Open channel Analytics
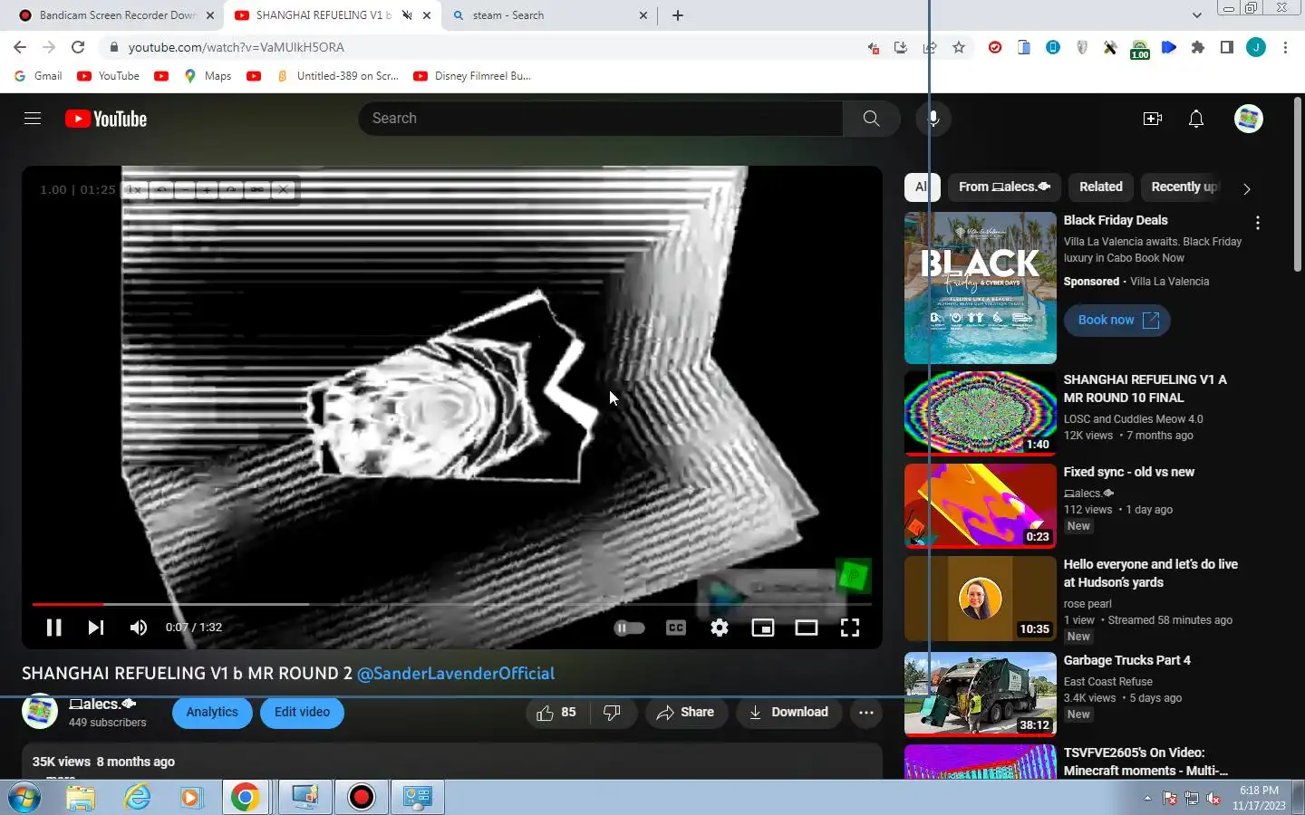The image size is (1305, 815). click(212, 713)
